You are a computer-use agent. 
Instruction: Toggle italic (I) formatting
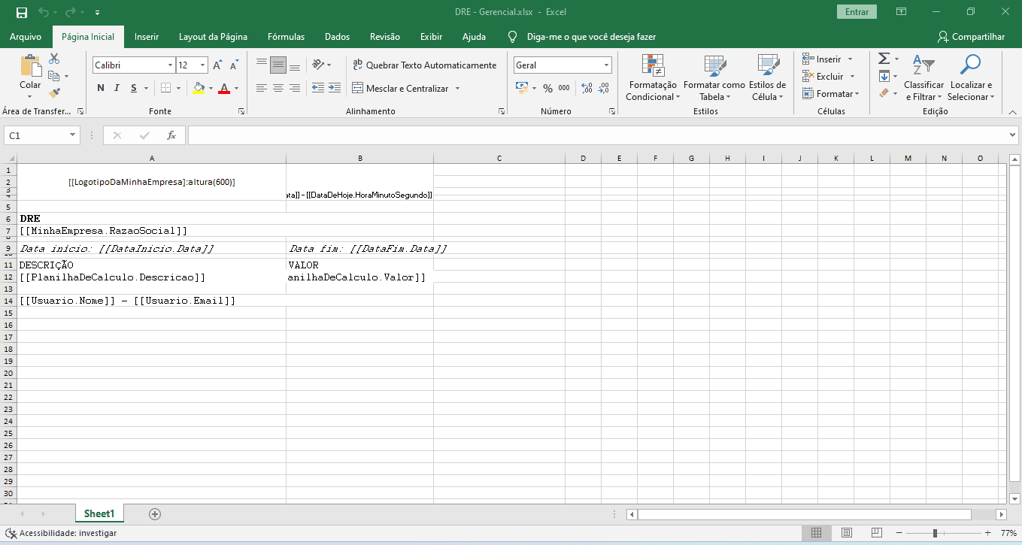point(117,89)
